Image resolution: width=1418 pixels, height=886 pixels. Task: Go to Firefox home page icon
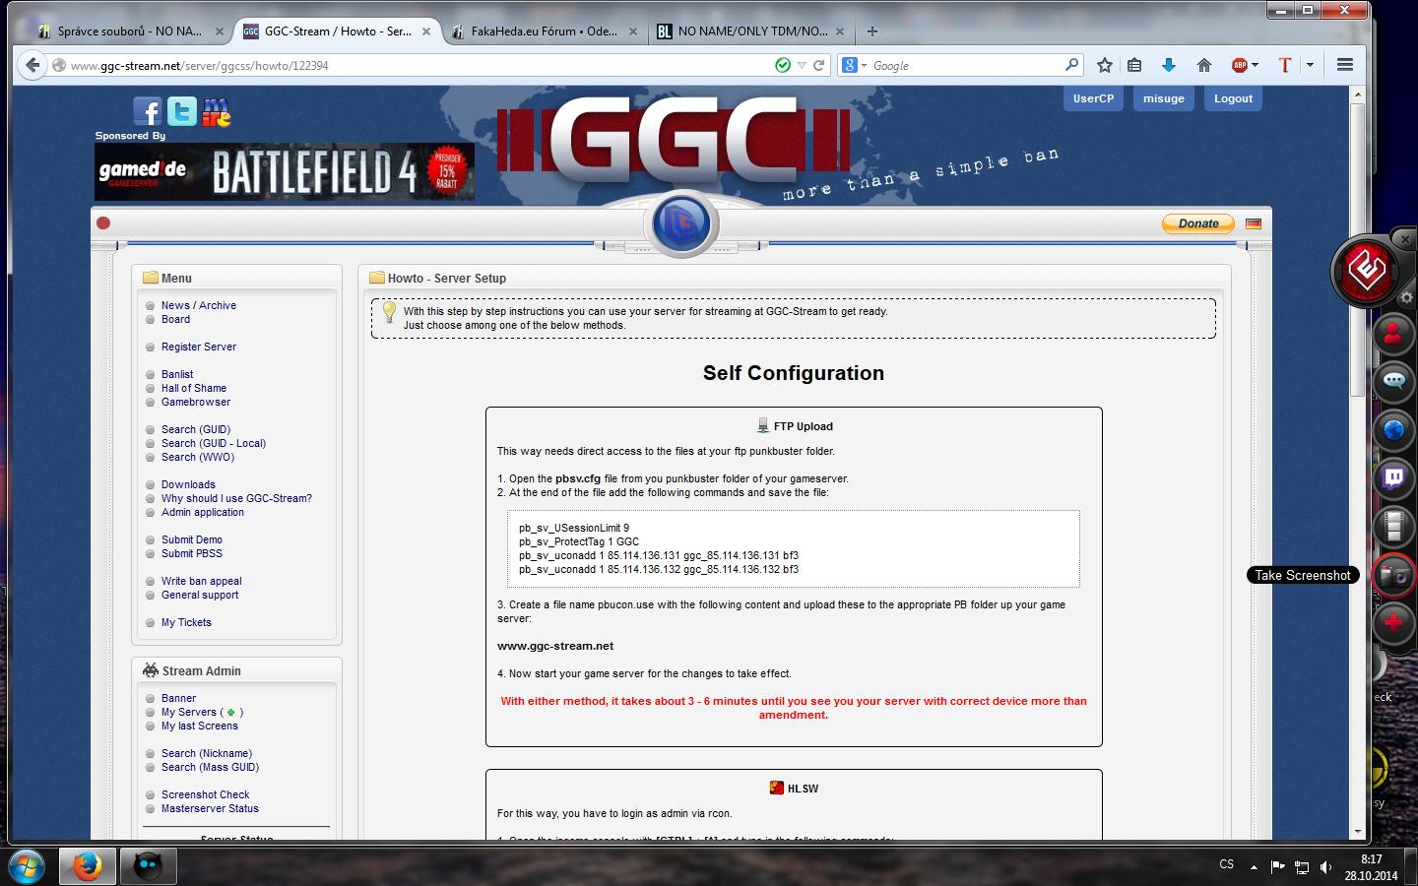[1203, 65]
